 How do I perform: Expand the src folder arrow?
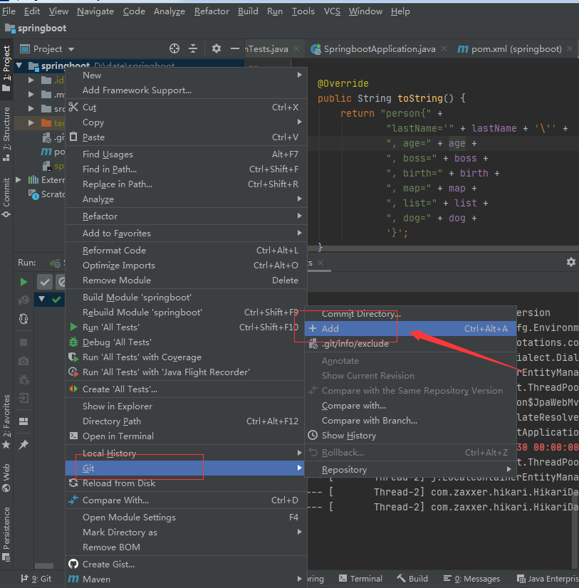[x=31, y=109]
